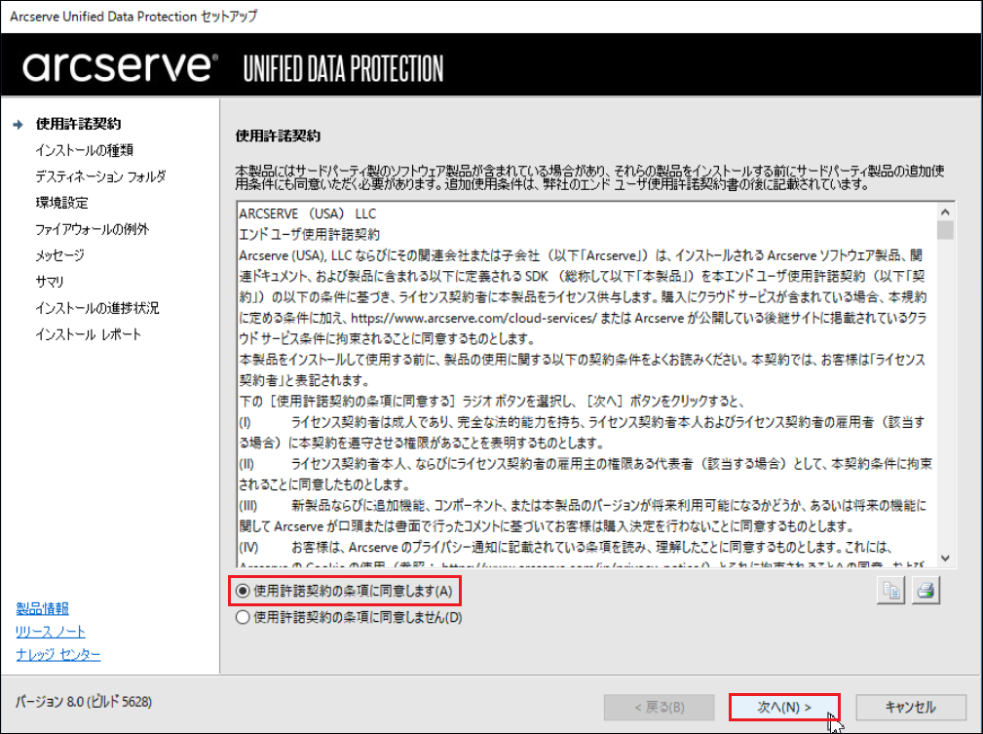Open the リリース ノート link
Image resolution: width=983 pixels, height=734 pixels.
click(x=50, y=632)
